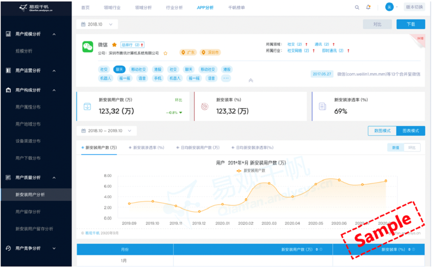This screenshot has height=268, width=433.
Task: Click the 用户规模分析 sidebar icon
Action: tap(8, 34)
